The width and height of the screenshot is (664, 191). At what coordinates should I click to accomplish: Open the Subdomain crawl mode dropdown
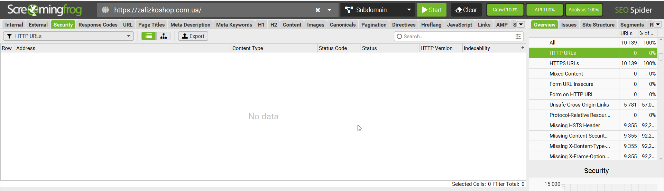click(x=378, y=10)
